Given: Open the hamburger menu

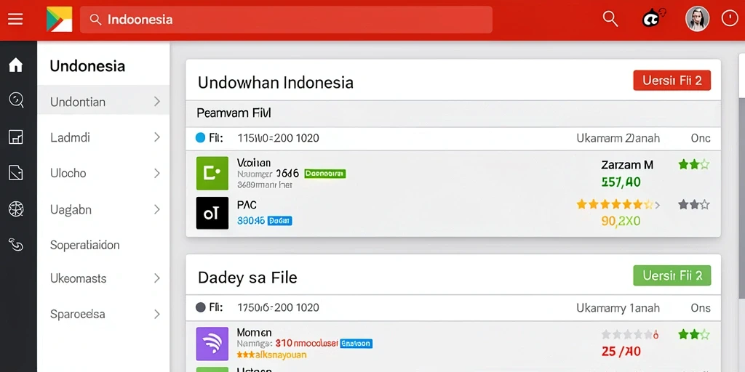Looking at the screenshot, I should click(x=15, y=20).
